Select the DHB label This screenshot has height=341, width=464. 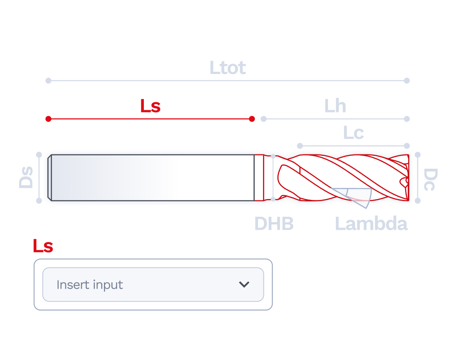[274, 223]
